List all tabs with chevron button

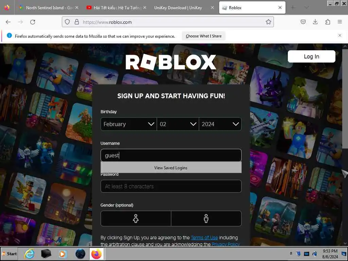pyautogui.click(x=307, y=7)
